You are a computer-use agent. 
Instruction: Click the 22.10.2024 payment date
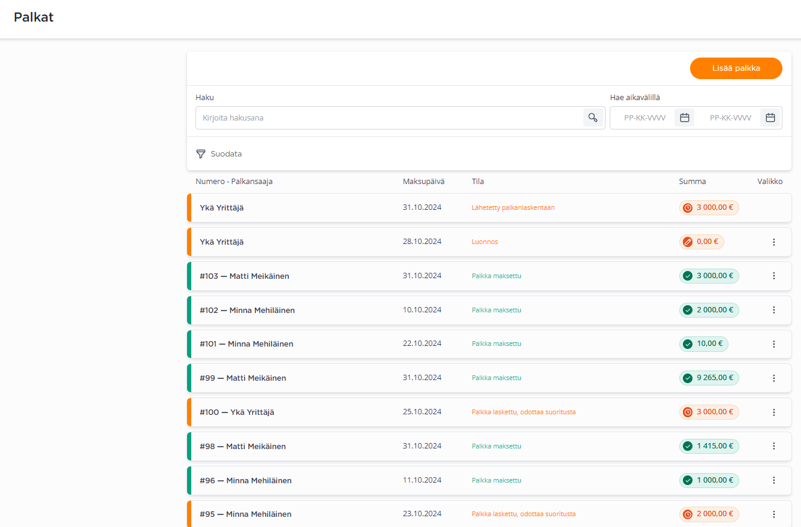pyautogui.click(x=422, y=344)
